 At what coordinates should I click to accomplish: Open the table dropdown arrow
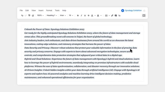pos(109,16)
